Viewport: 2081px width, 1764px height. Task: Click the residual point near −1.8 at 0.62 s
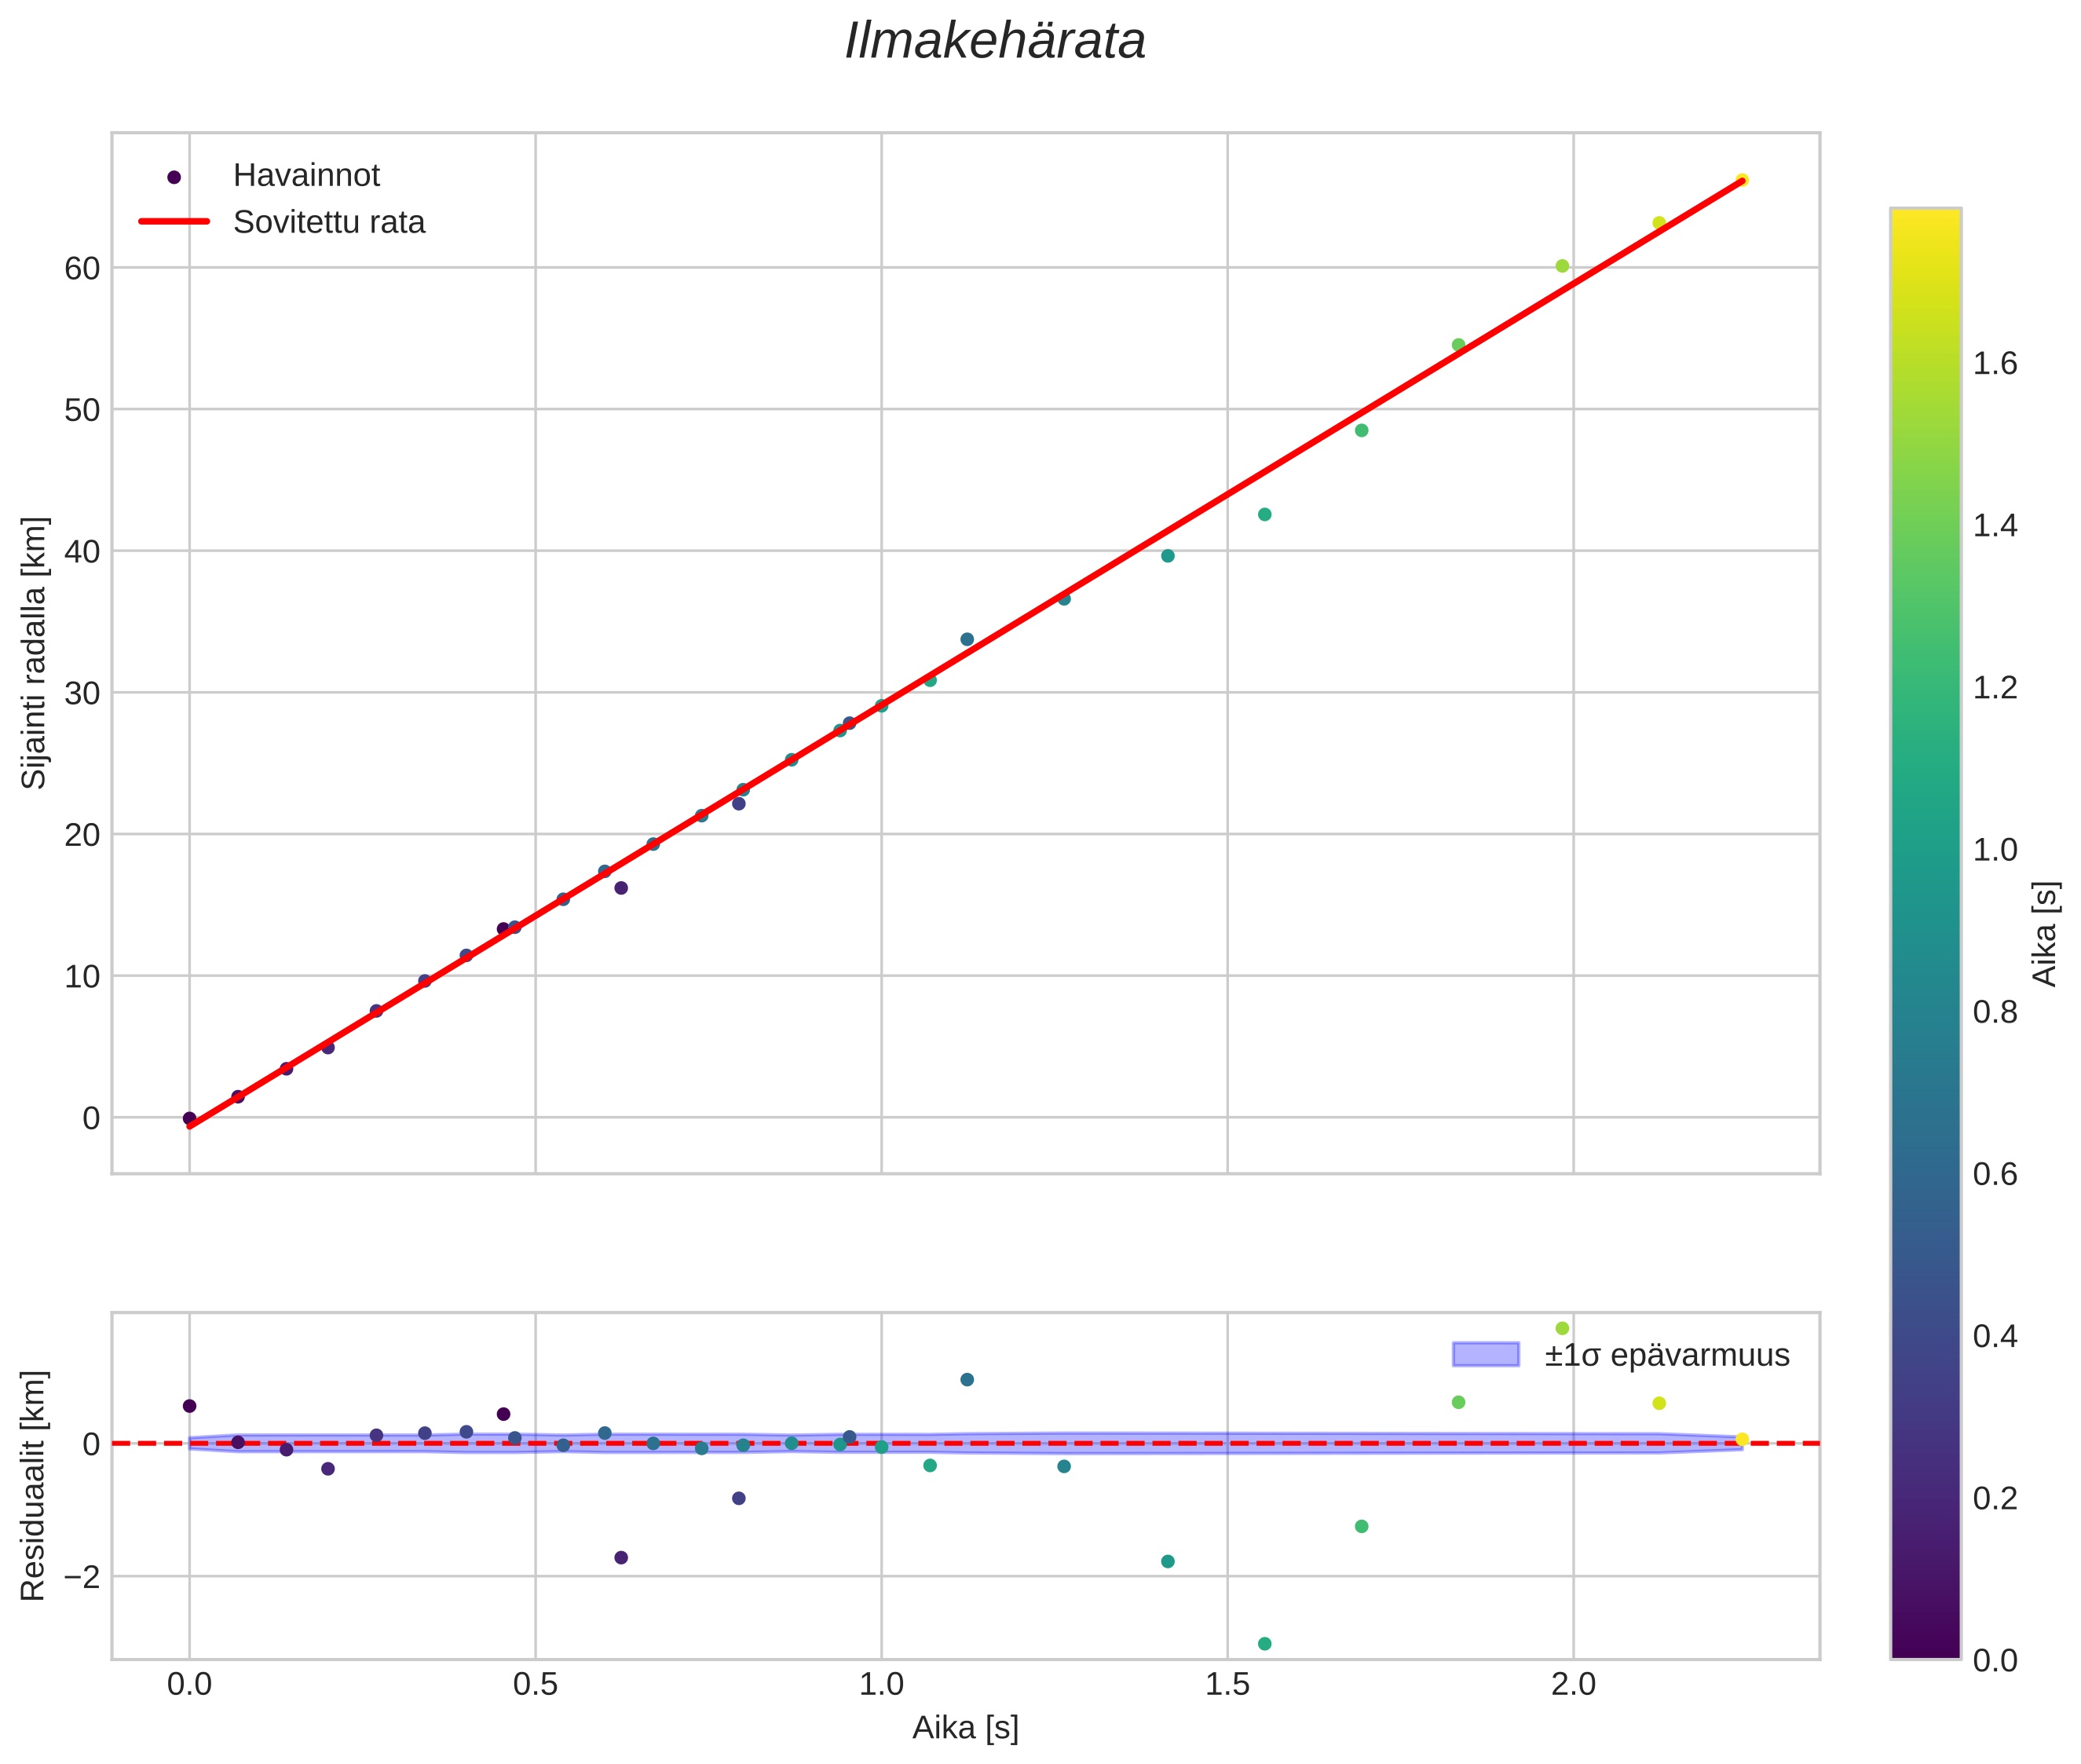[620, 1557]
